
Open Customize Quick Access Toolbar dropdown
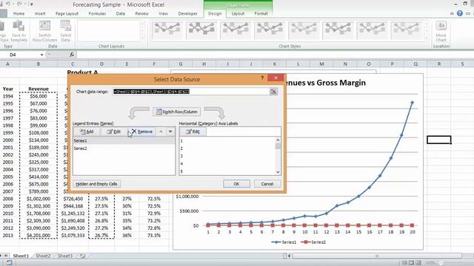32,4
